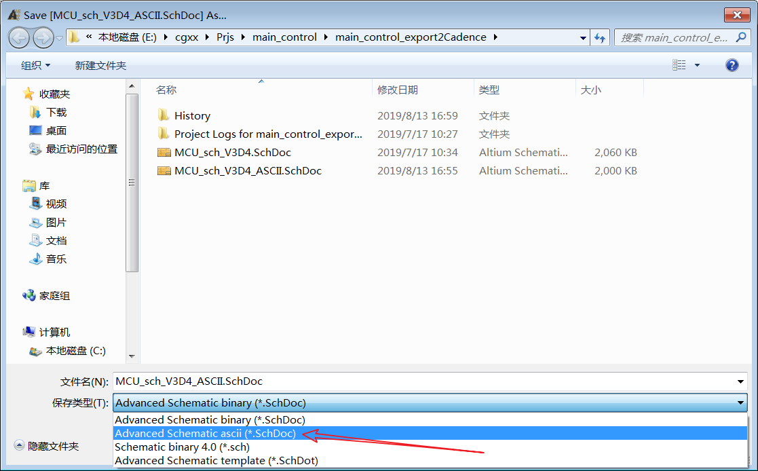Open the 组织 menu
Screen dimensions: 758x471
35,65
